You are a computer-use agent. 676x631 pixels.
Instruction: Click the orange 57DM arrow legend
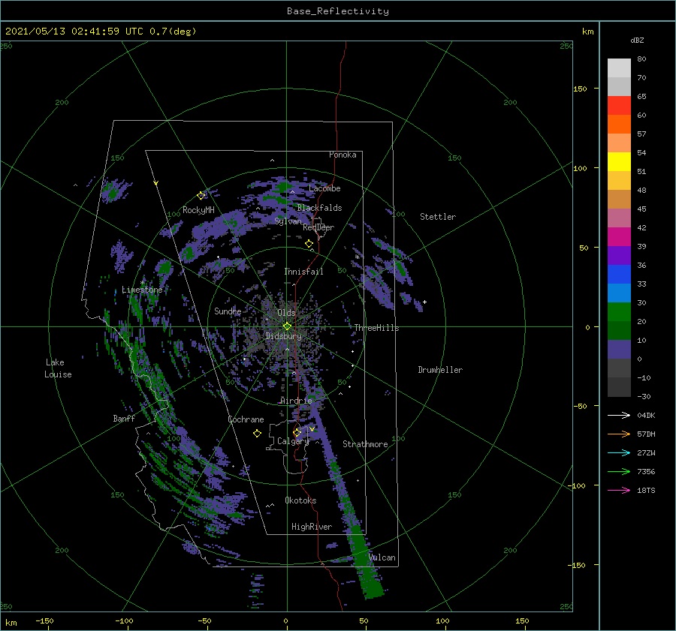pyautogui.click(x=619, y=434)
